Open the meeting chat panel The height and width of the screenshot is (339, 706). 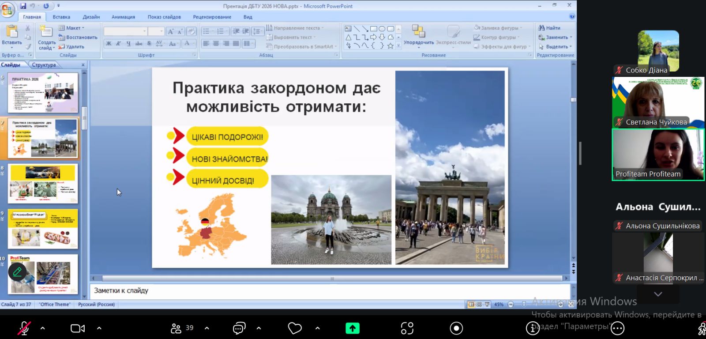point(239,328)
